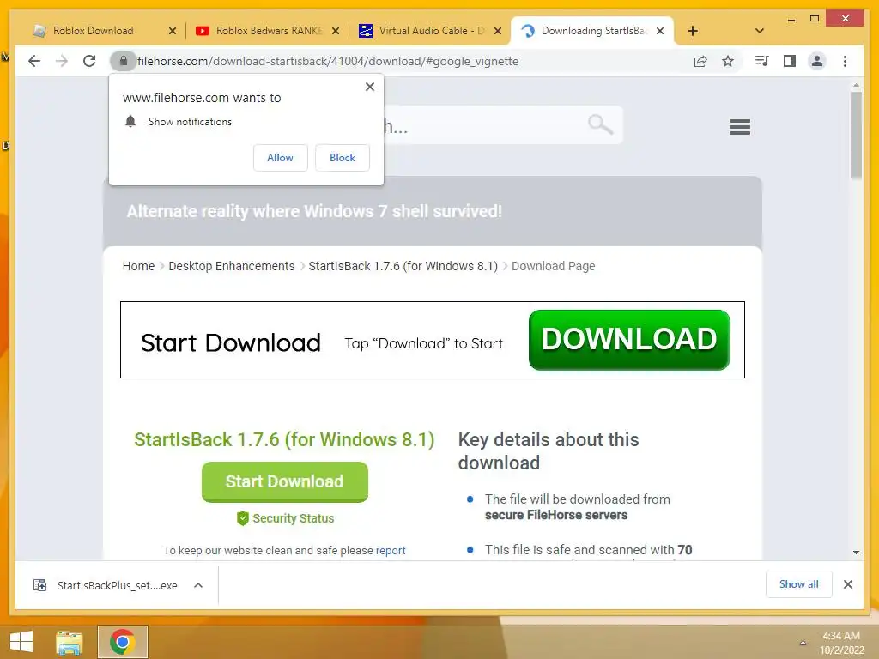
Task: Open the StartIsBack 1.7.6 breadcrumb link
Action: [403, 266]
